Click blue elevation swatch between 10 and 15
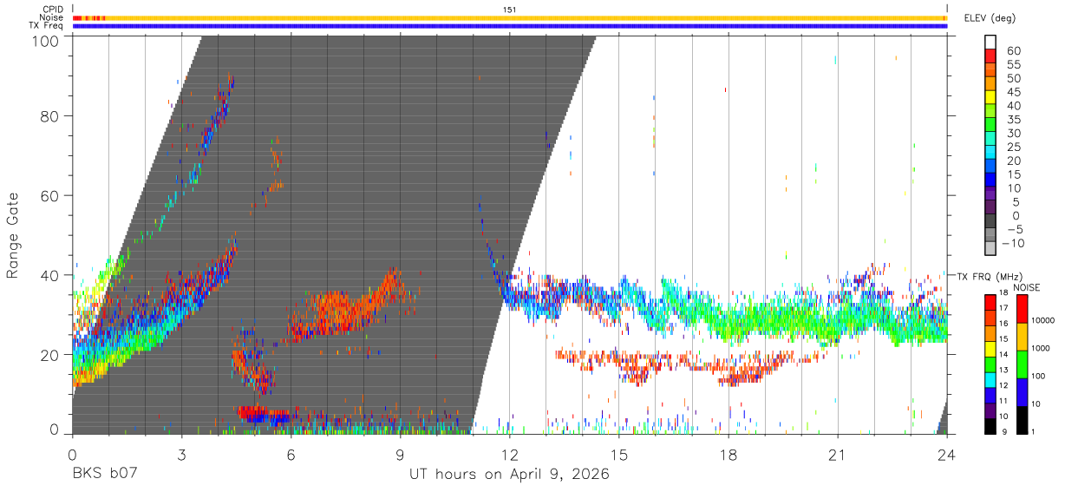 coord(991,180)
